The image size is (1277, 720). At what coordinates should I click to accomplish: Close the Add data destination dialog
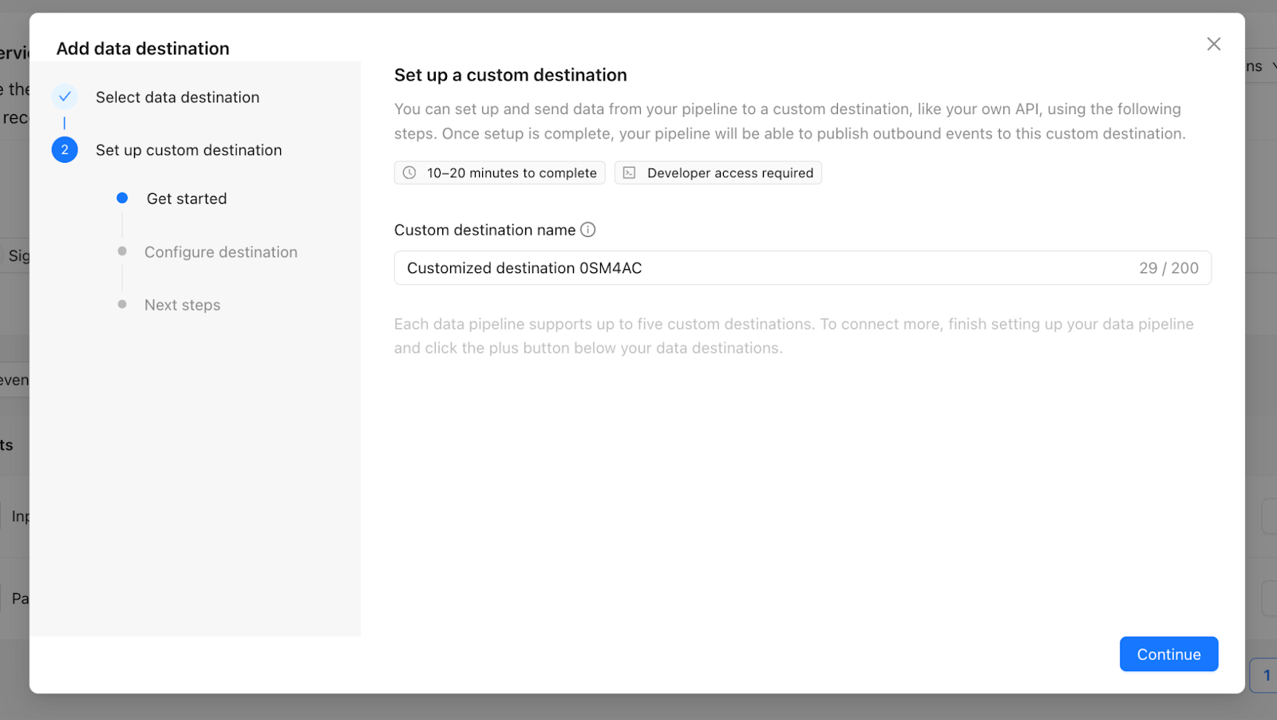pos(1213,44)
